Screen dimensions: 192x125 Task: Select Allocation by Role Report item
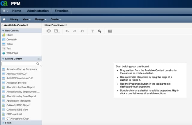point(21,87)
